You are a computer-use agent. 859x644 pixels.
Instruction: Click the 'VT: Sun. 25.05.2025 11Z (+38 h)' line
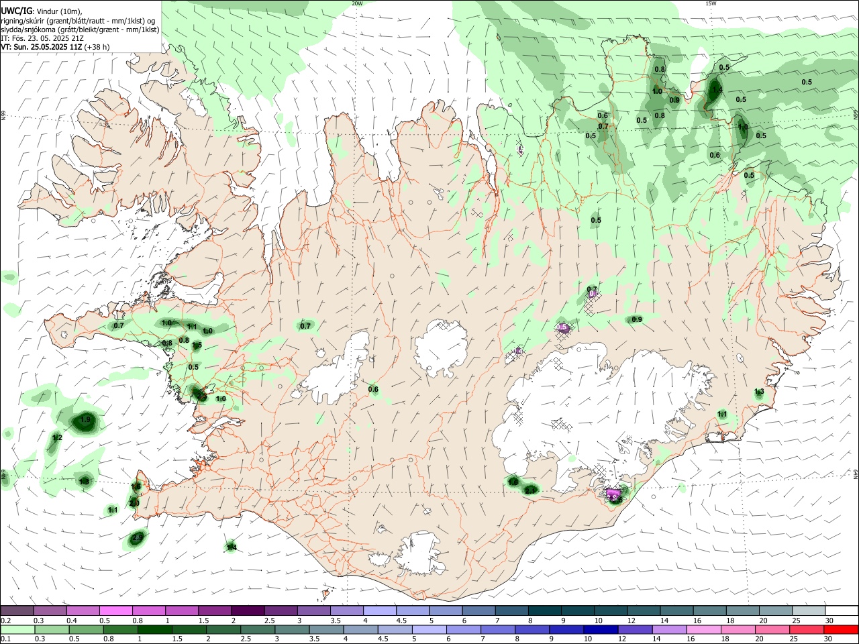[55, 47]
